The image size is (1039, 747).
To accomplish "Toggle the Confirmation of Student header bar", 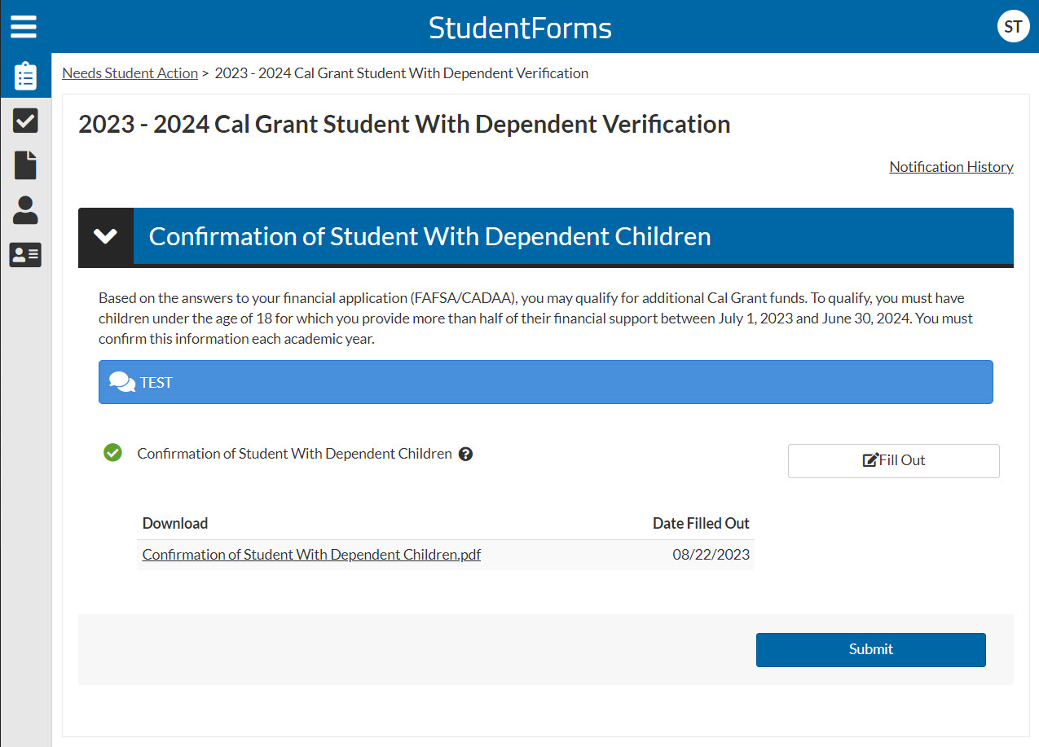I will pos(570,236).
